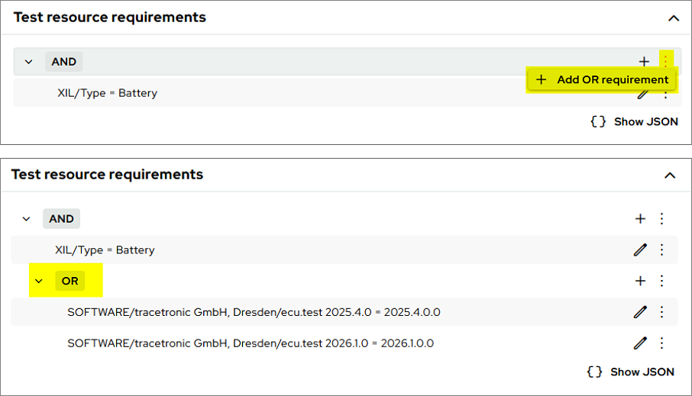This screenshot has height=396, width=692.
Task: Click plus icon beside the highlighted three-dot menu
Action: (x=644, y=61)
